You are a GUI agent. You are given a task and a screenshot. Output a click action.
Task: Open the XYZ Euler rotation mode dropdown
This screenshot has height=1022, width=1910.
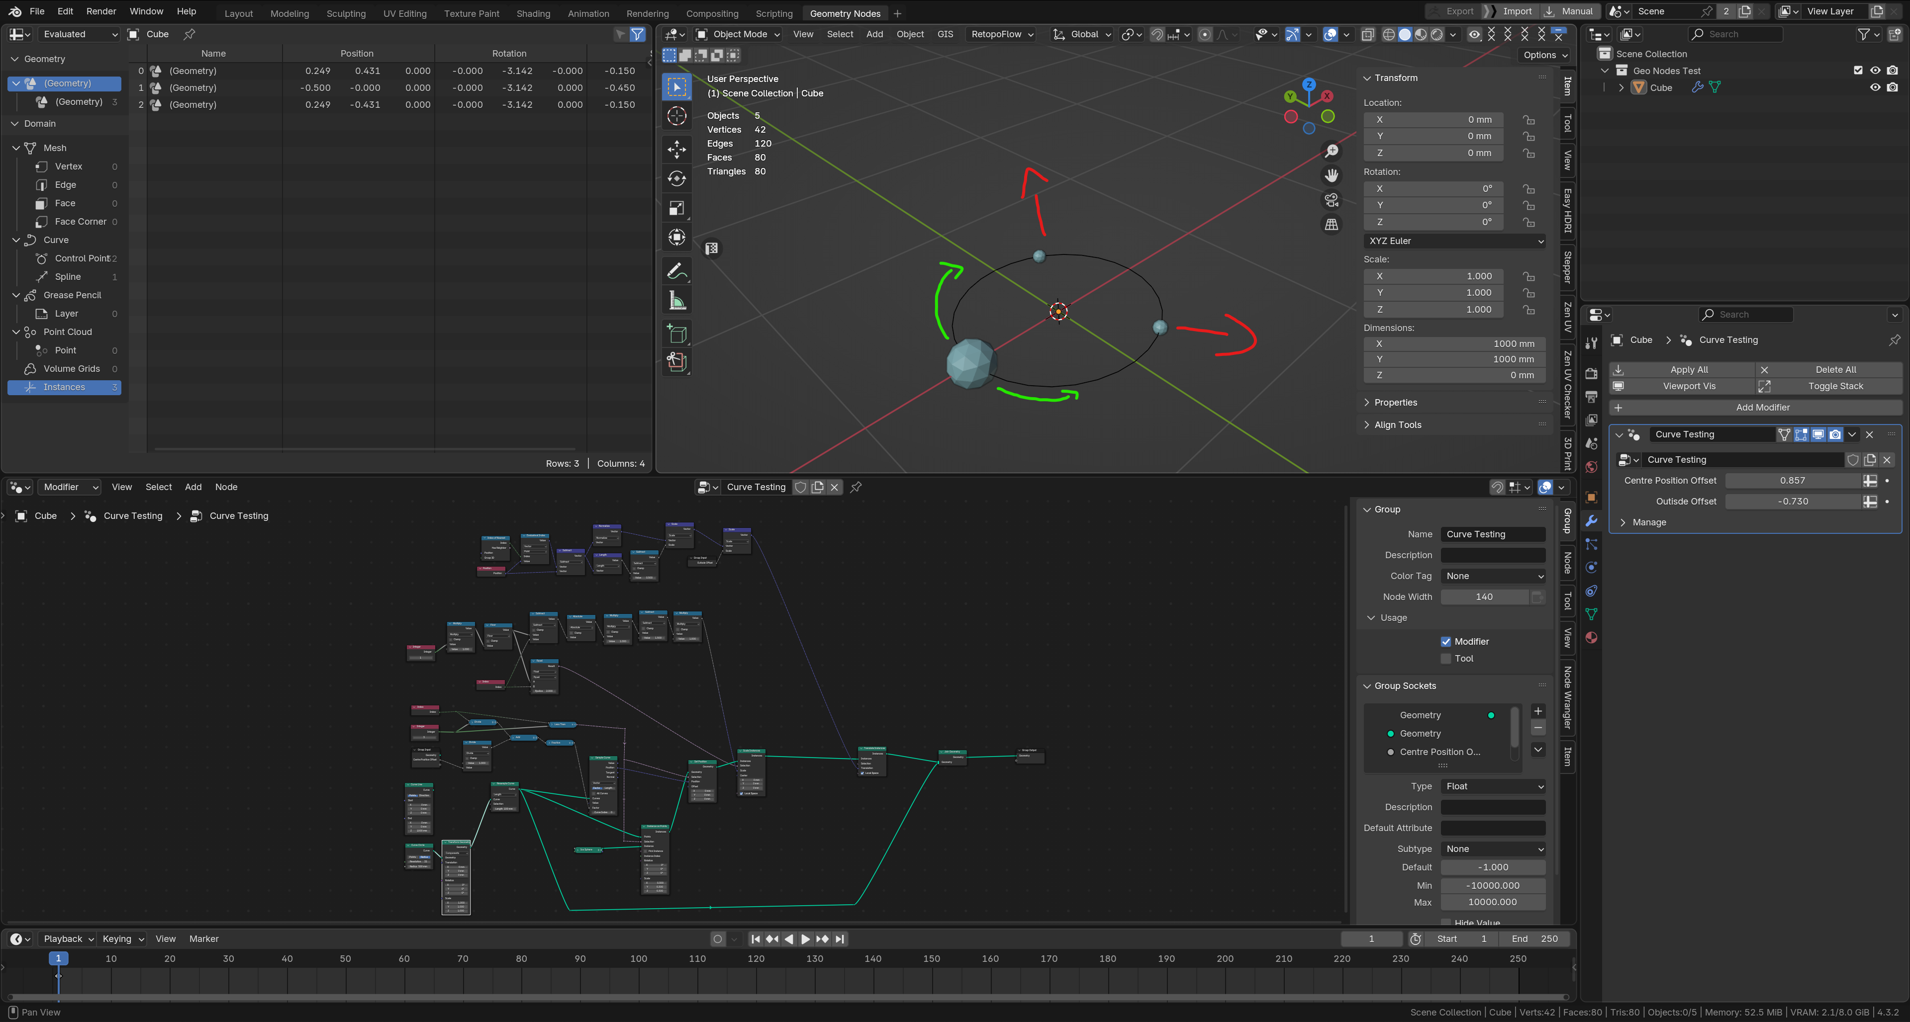(x=1455, y=241)
